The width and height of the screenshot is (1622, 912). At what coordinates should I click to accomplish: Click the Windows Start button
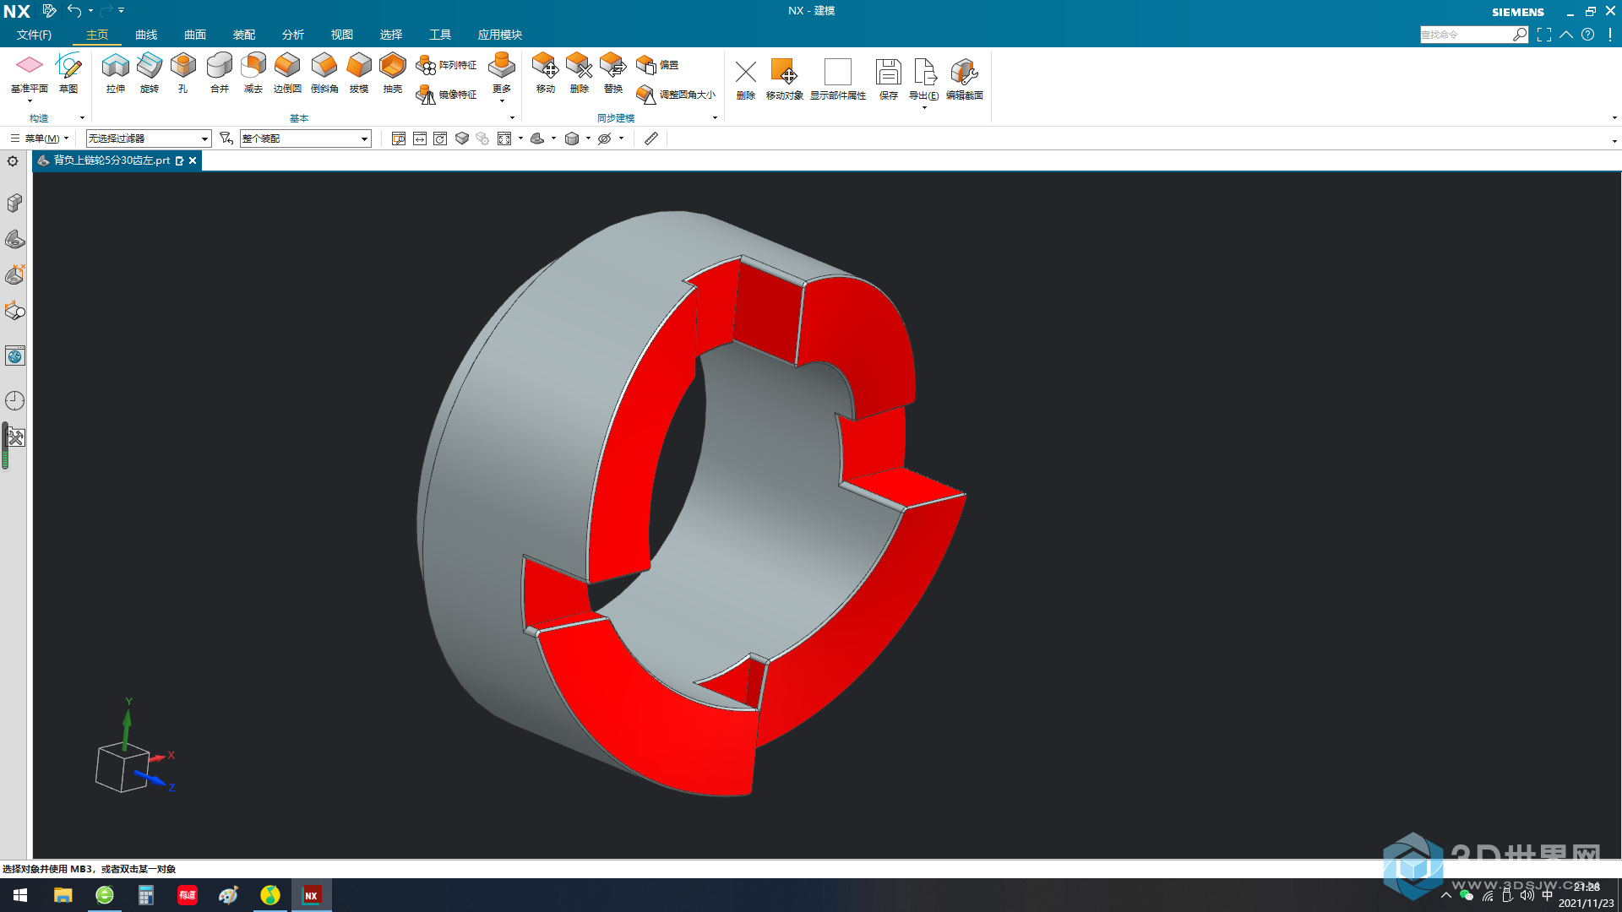pyautogui.click(x=20, y=895)
